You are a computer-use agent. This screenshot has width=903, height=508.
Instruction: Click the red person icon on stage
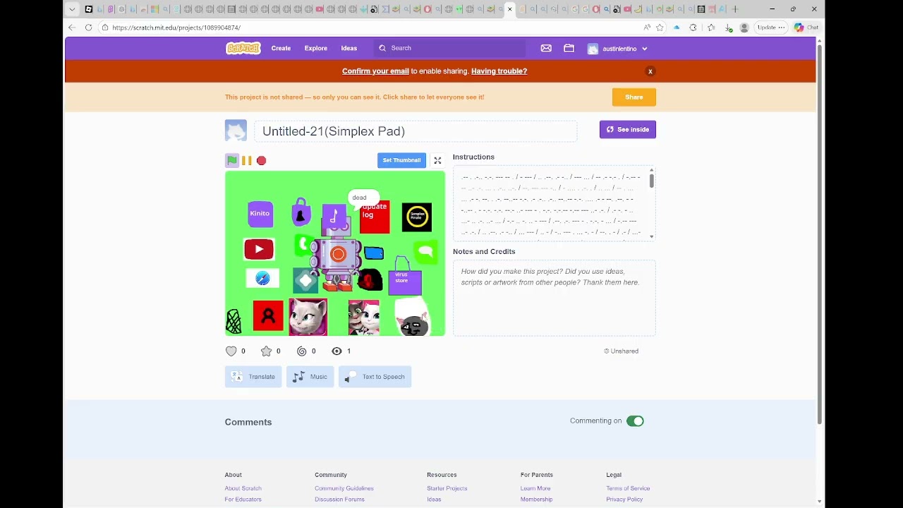[268, 315]
